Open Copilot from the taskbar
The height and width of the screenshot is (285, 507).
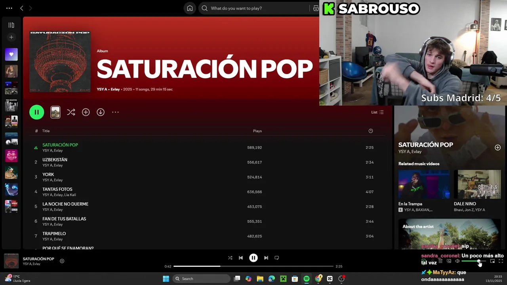248,279
